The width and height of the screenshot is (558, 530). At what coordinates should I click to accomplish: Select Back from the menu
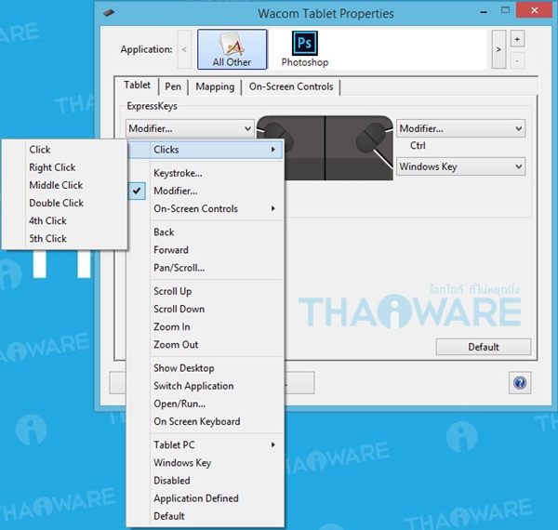pos(205,232)
